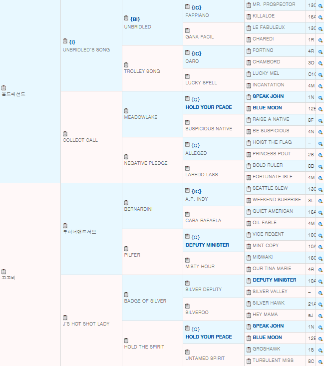324x366 pixels.
Task: Click the clipboard icon above COLLECT CALL
Action: point(65,133)
